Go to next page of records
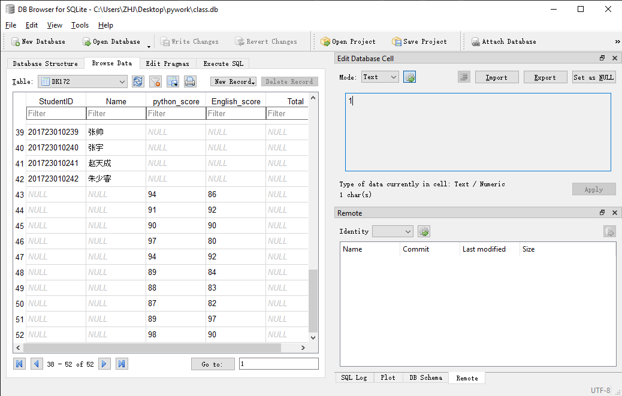Screen dimensions: 622x396 [x=104, y=364]
